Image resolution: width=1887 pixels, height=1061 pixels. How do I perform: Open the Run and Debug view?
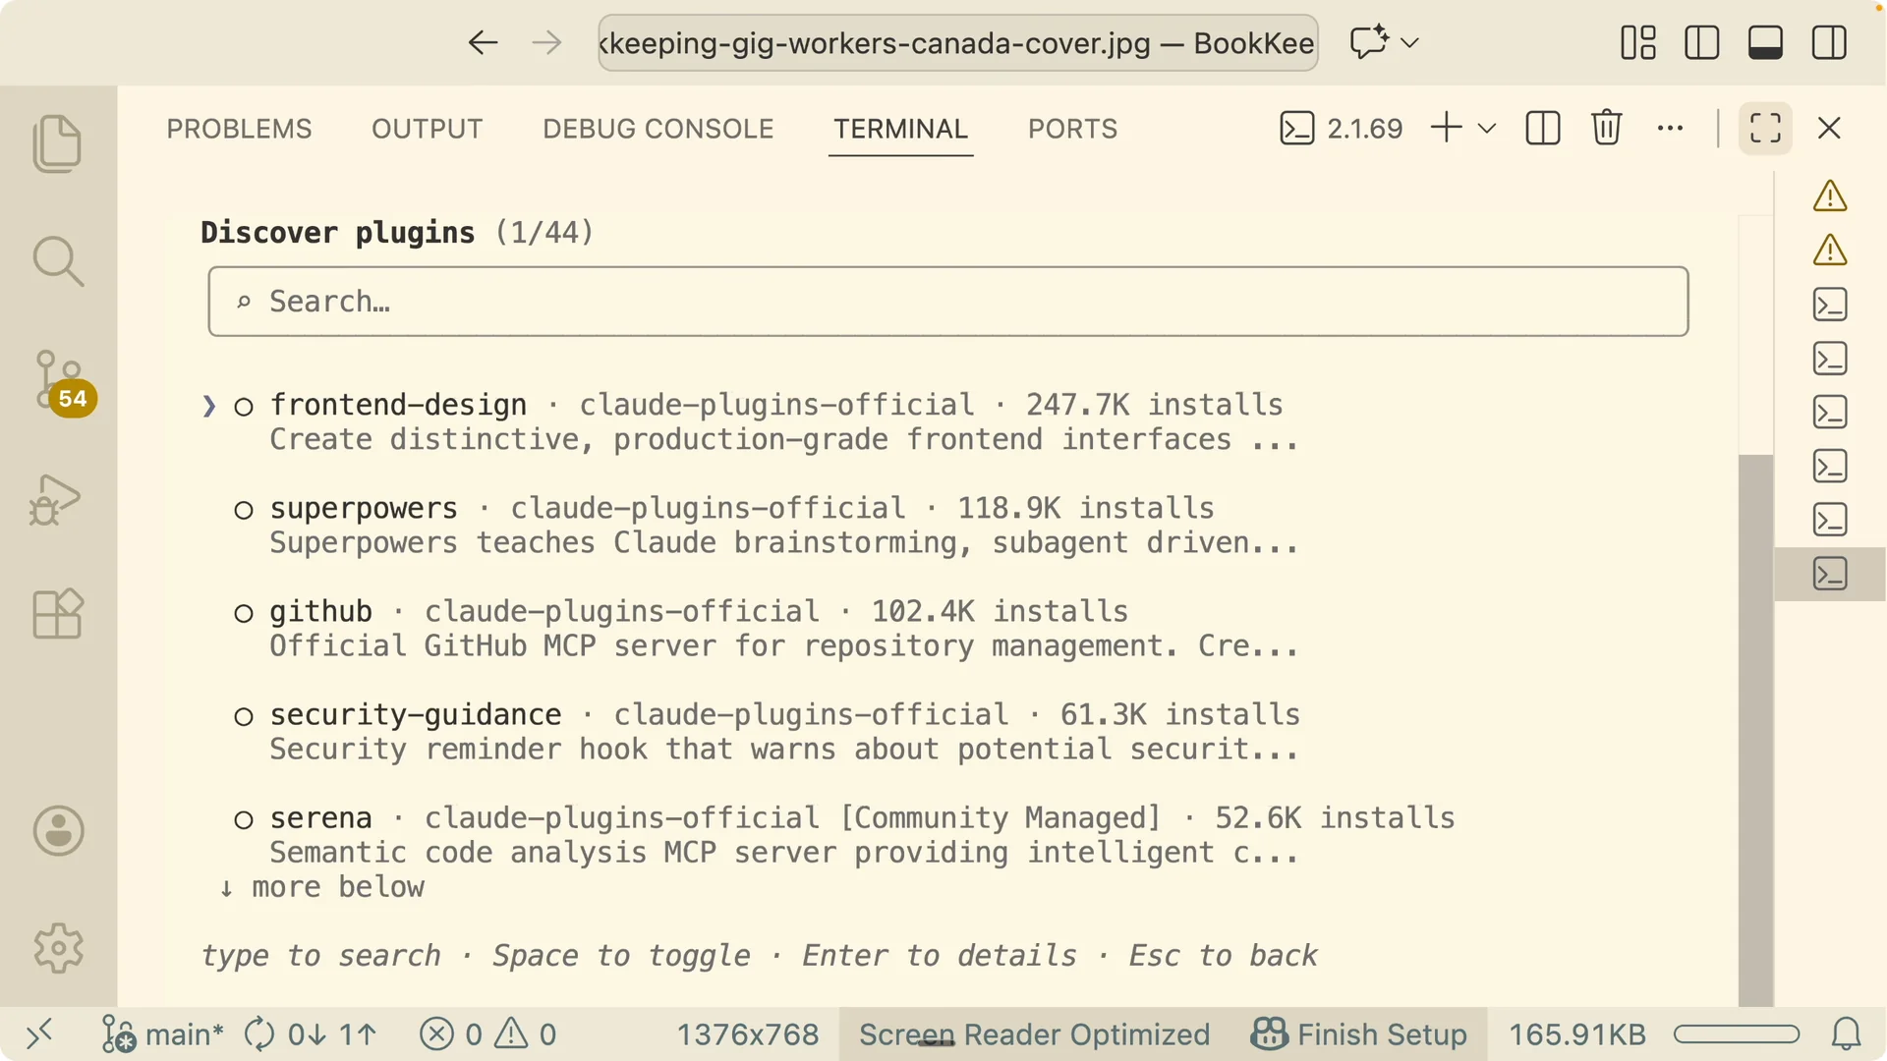click(57, 499)
